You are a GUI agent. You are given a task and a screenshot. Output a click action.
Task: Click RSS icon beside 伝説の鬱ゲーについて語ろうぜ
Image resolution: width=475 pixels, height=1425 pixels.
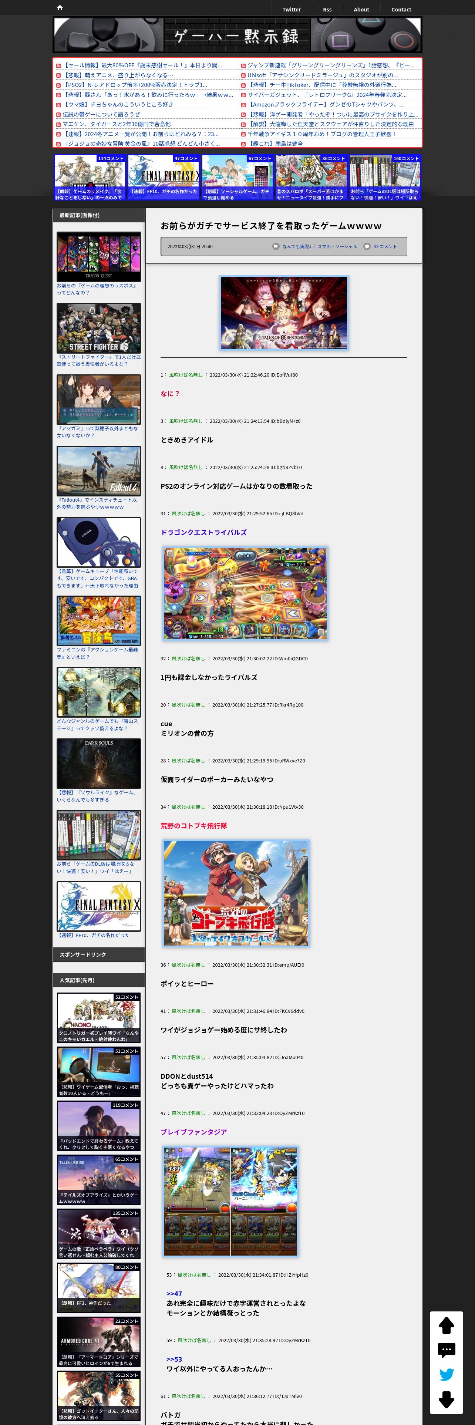[58, 115]
